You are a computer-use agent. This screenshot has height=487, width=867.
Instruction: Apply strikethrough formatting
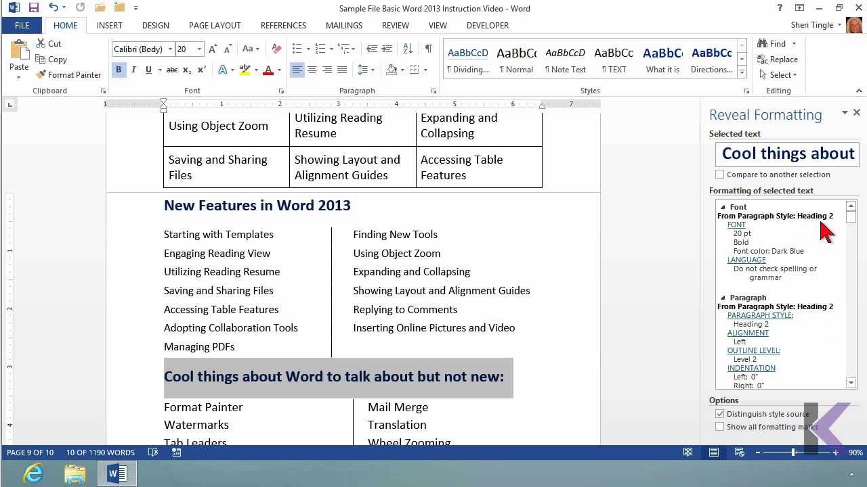(x=172, y=70)
